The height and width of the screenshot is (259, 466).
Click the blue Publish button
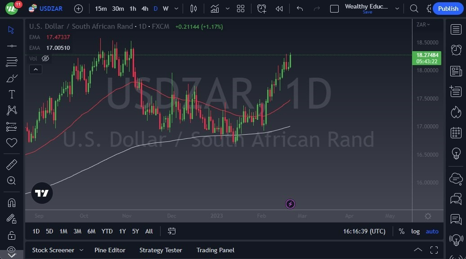(448, 8)
